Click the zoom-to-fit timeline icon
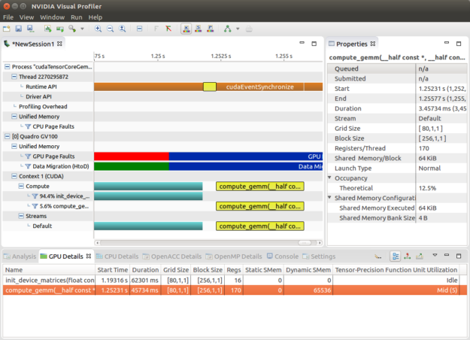Screen dimensions: 470x340 coord(123,29)
